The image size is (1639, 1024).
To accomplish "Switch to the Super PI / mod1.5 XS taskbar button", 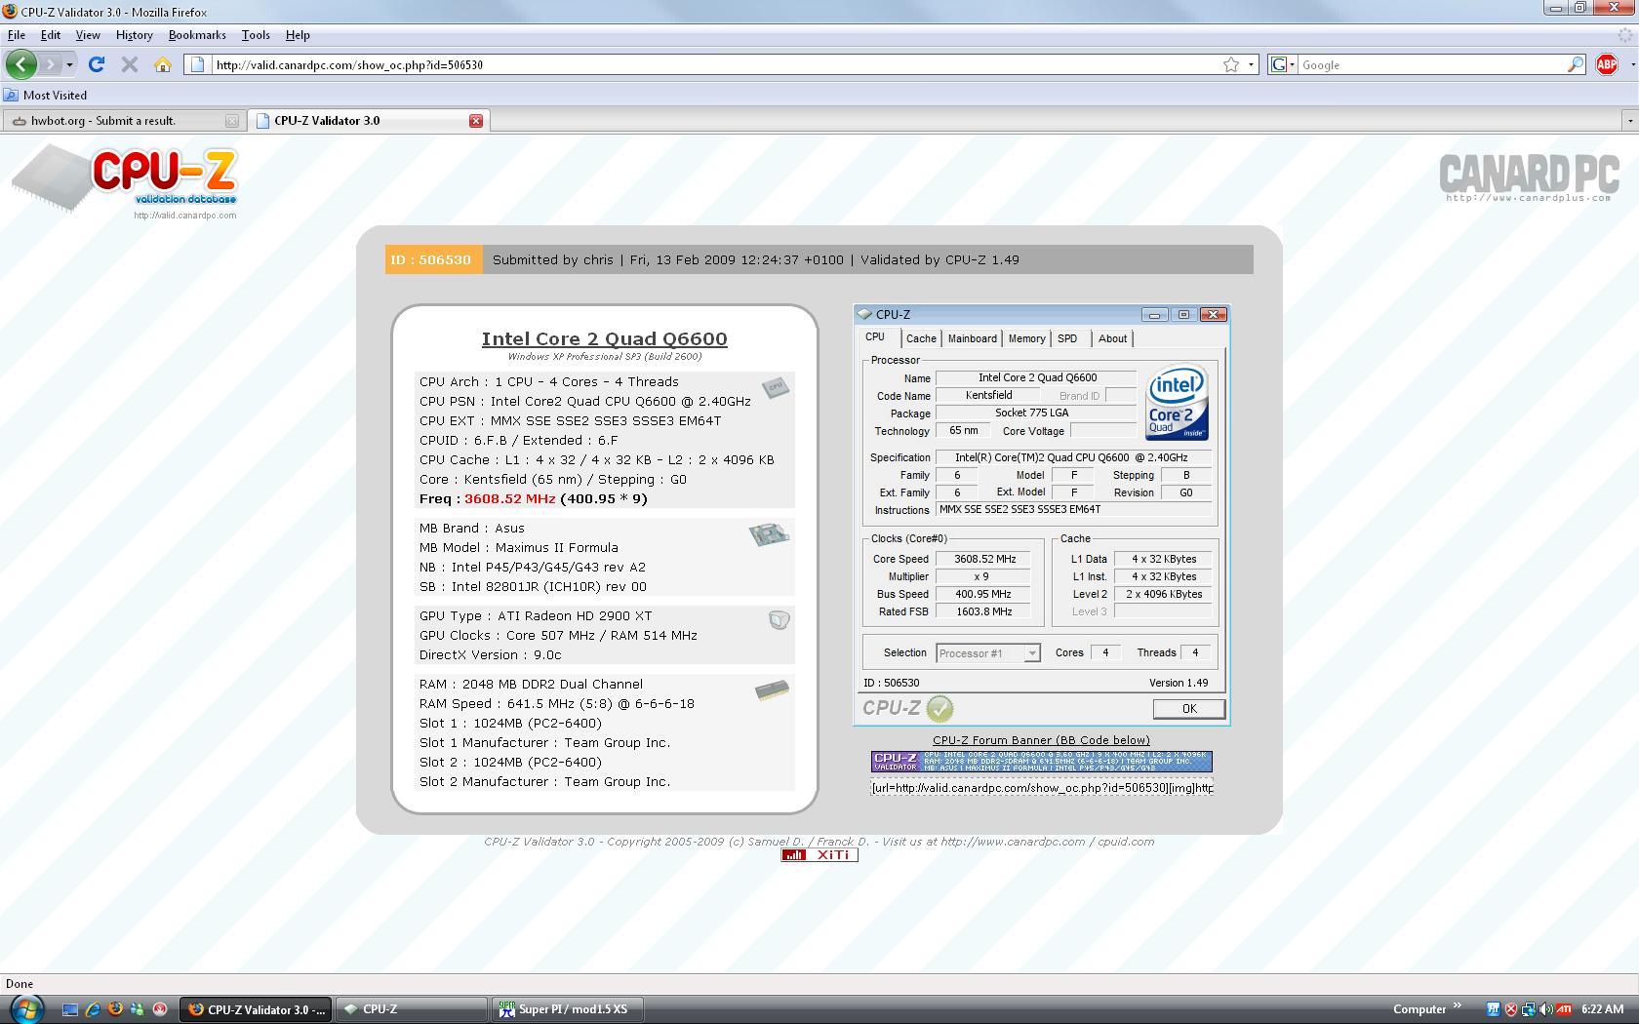I will point(565,1009).
